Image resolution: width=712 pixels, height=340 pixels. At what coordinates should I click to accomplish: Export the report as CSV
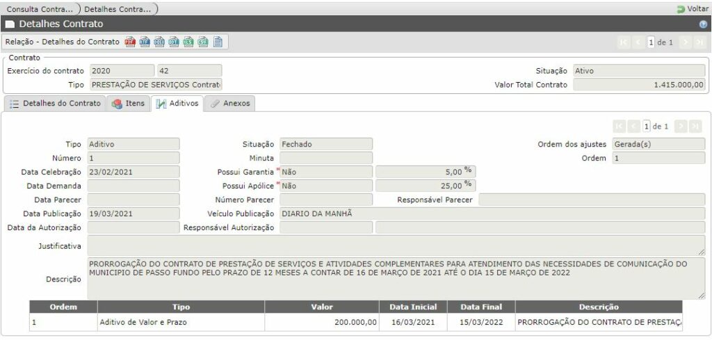tap(203, 42)
